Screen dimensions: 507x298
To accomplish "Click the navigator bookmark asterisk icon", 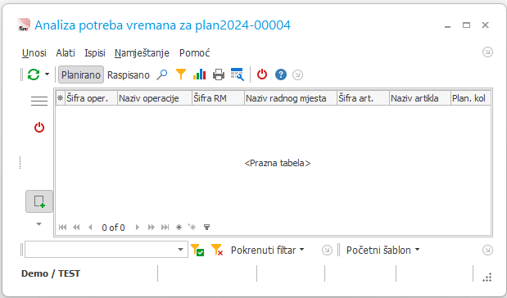I will (179, 228).
